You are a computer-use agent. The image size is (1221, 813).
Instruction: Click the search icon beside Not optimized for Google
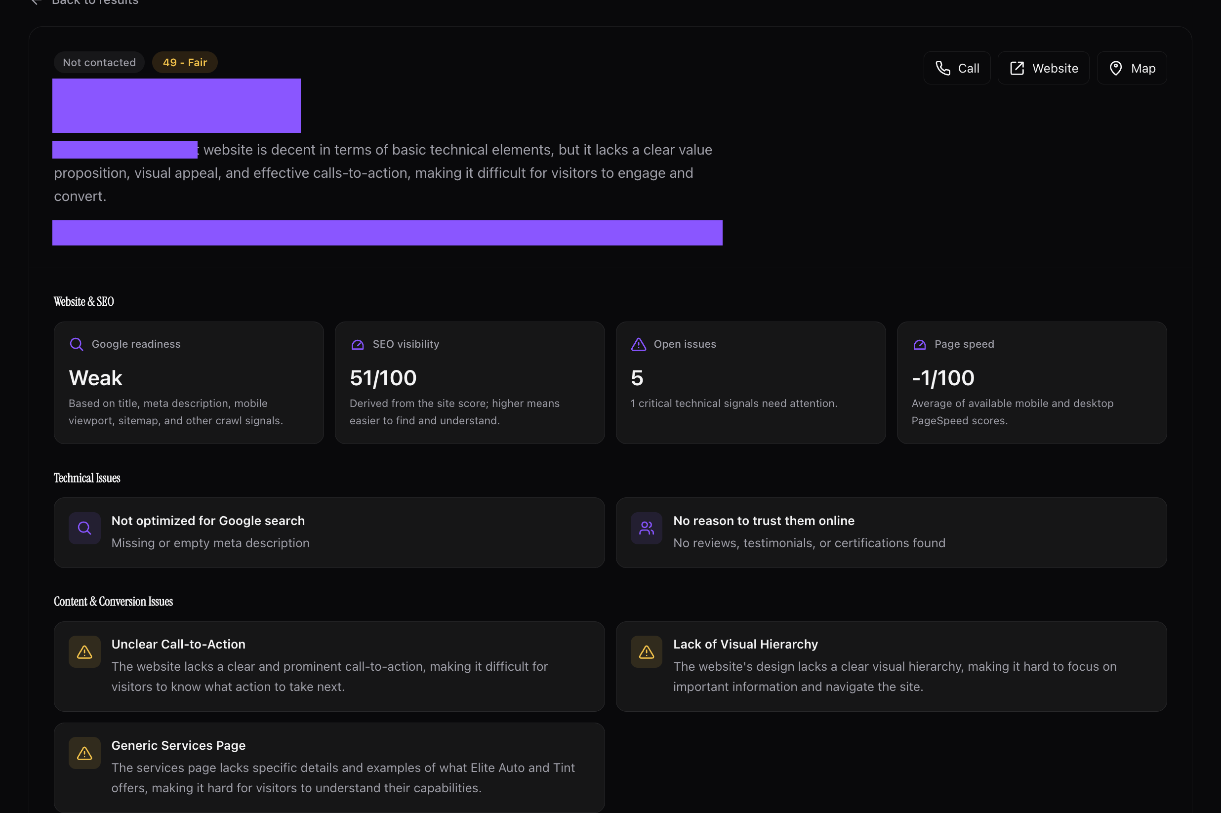point(84,528)
